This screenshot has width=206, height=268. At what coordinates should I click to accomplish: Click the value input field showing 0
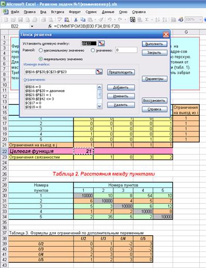click(126, 50)
